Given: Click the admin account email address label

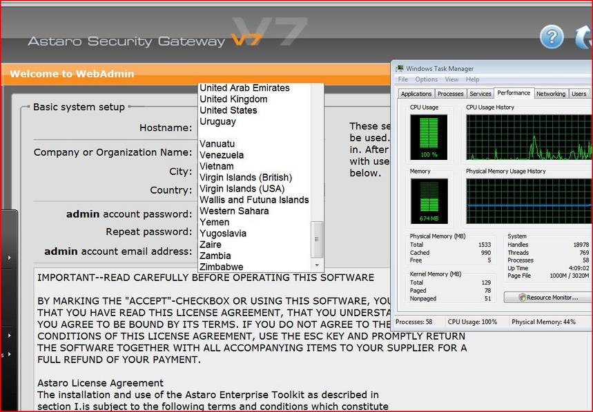Looking at the screenshot, I should click(x=118, y=251).
